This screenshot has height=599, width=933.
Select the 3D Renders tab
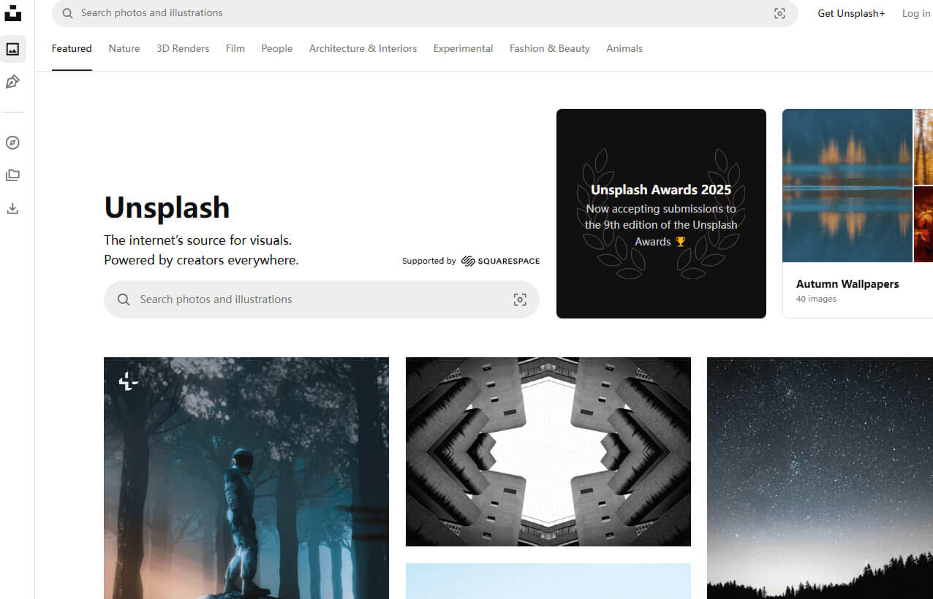pyautogui.click(x=183, y=49)
